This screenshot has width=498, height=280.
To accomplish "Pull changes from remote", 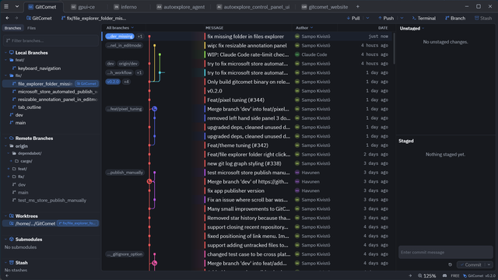I will 353,18.
